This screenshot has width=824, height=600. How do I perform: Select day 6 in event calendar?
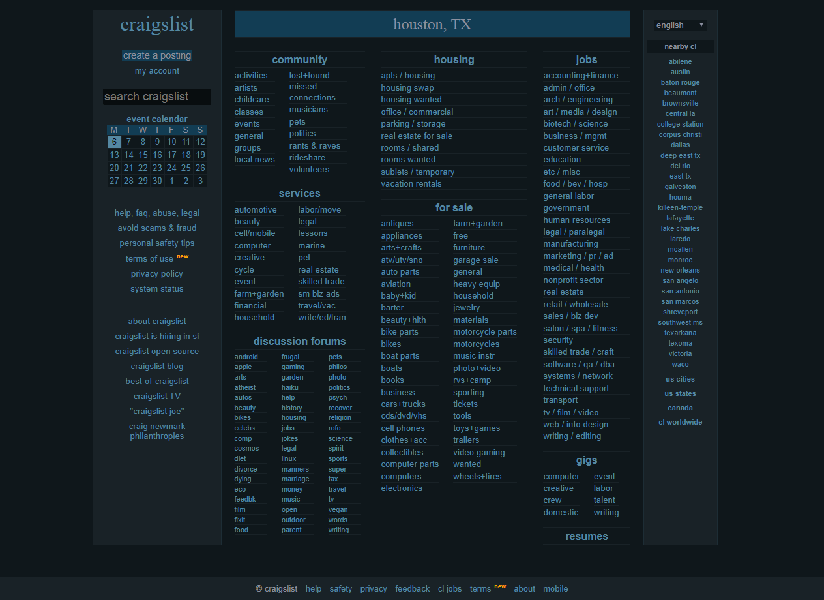pyautogui.click(x=114, y=142)
